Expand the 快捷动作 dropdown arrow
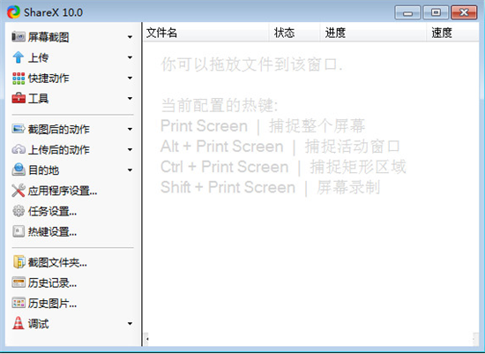Viewport: 485px width, 354px height. click(x=130, y=78)
